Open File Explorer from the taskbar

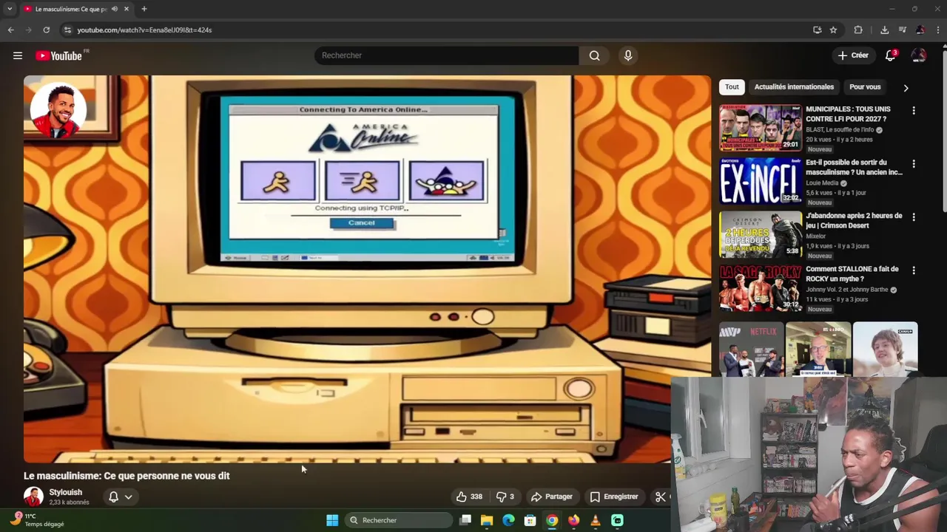pos(487,520)
